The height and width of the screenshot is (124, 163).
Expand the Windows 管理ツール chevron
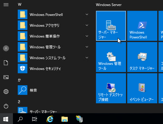click(x=87, y=47)
